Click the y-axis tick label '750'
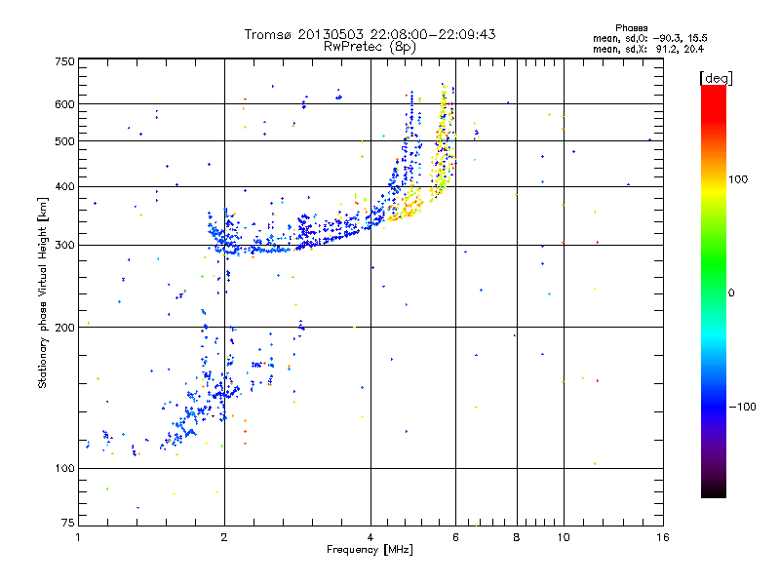The width and height of the screenshot is (780, 585). 65,62
